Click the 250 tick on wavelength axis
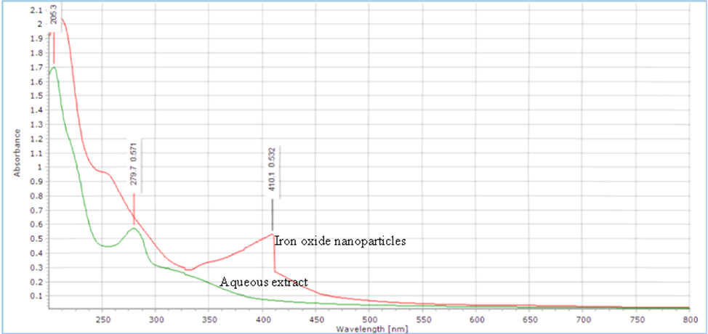This screenshot has width=708, height=334. click(102, 318)
